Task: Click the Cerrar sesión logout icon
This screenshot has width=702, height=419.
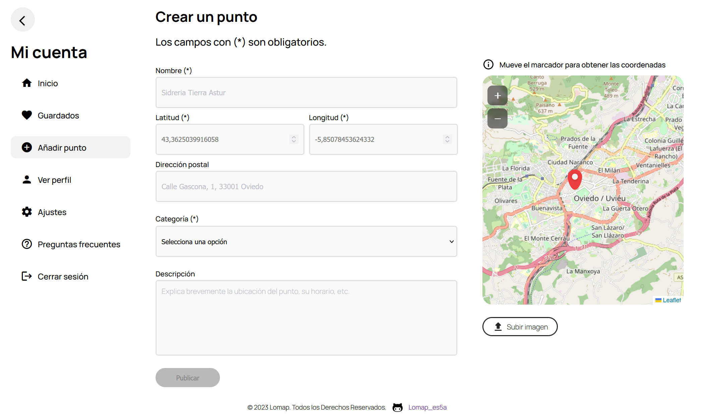Action: pyautogui.click(x=27, y=276)
